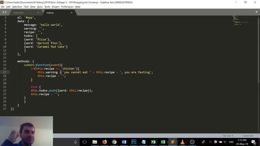The height and width of the screenshot is (146, 260).
Task: Open the clock showing 7:15 PM
Action: click(x=242, y=142)
